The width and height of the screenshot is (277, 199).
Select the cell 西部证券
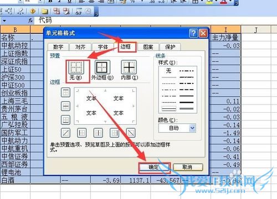tap(15, 164)
